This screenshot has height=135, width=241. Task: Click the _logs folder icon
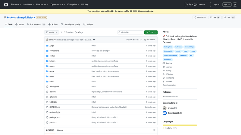pos(47,46)
